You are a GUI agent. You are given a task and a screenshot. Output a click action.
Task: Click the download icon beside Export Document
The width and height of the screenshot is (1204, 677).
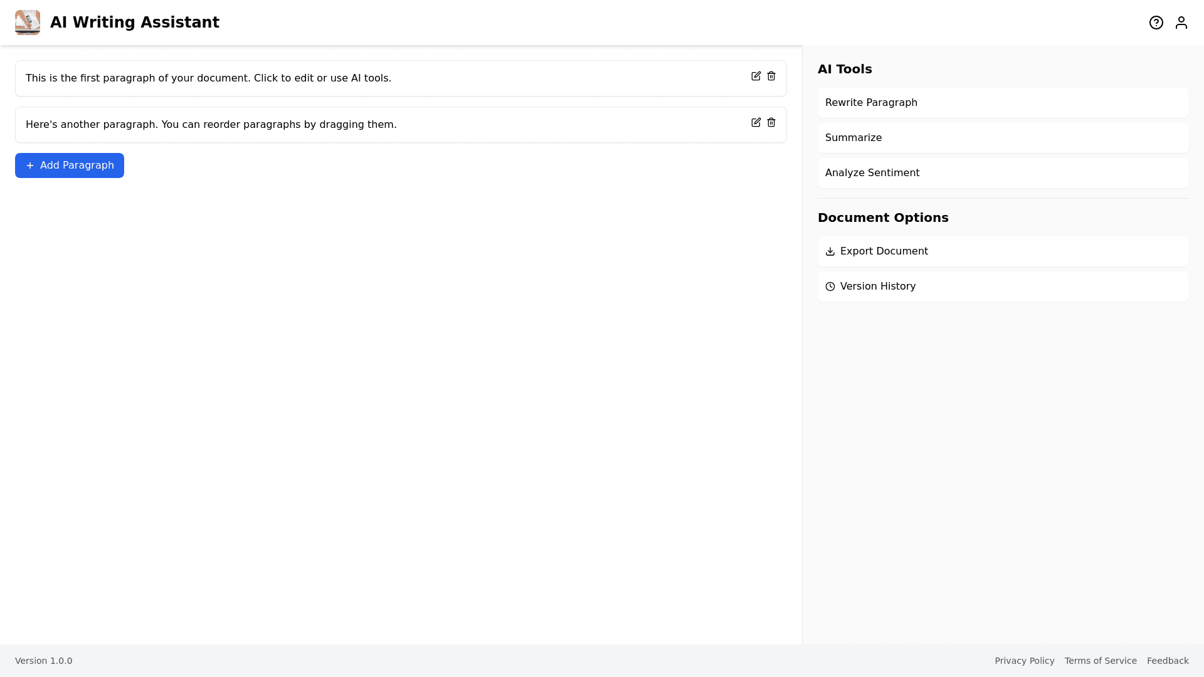[830, 251]
